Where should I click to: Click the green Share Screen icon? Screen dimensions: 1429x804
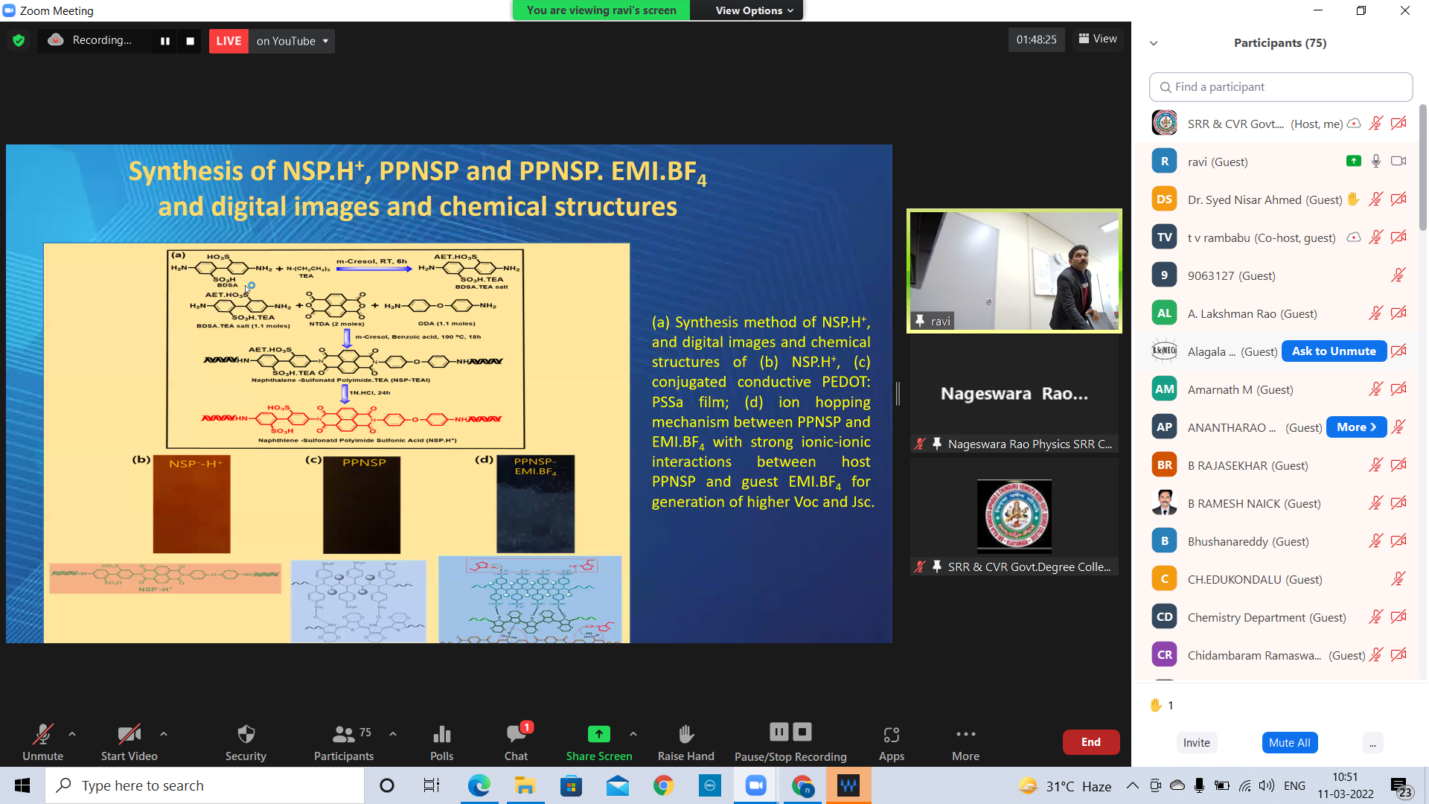[x=598, y=735]
